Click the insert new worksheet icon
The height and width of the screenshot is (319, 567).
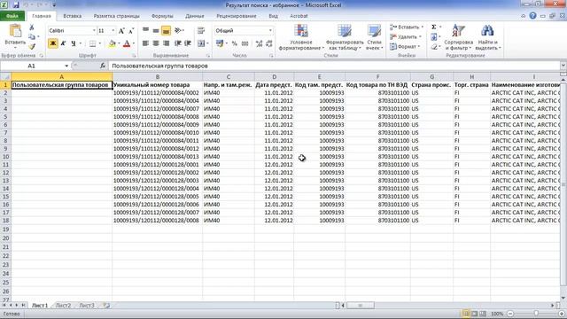pos(106,306)
